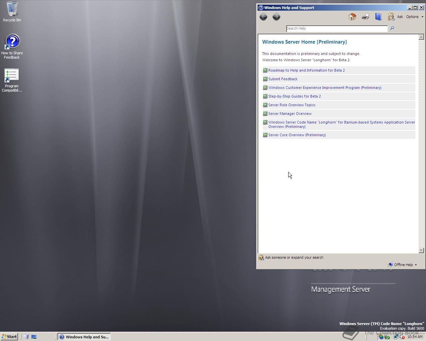Minimize the Windows Help and Support window
426x341 pixels.
(x=409, y=8)
